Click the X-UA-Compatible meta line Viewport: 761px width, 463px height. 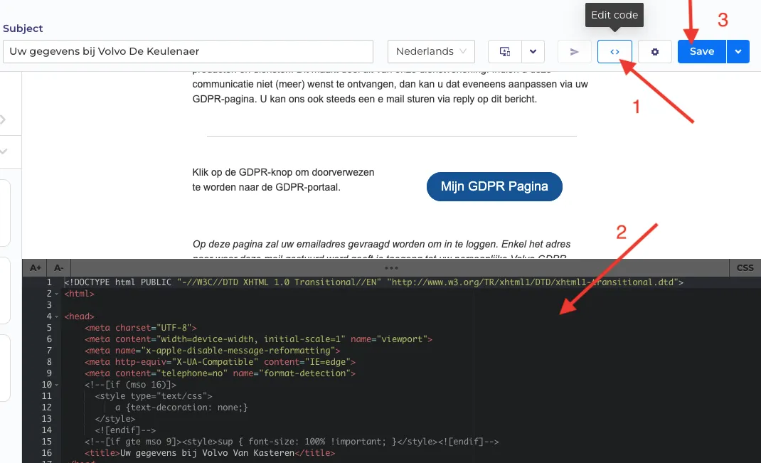220,362
